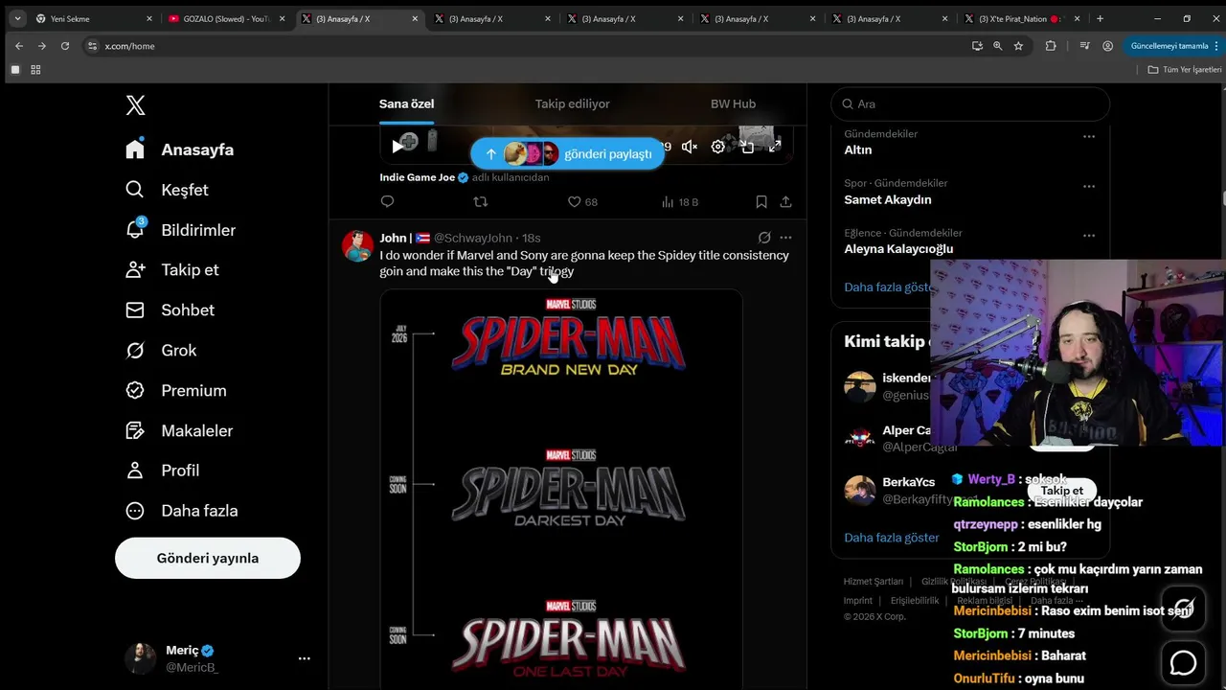Open account menu dots next to Meriç

pyautogui.click(x=305, y=658)
